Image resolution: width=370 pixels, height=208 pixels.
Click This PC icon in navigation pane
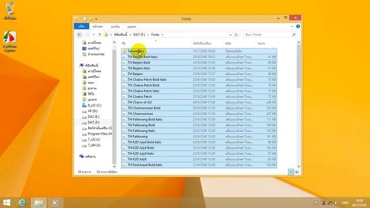coord(82,65)
